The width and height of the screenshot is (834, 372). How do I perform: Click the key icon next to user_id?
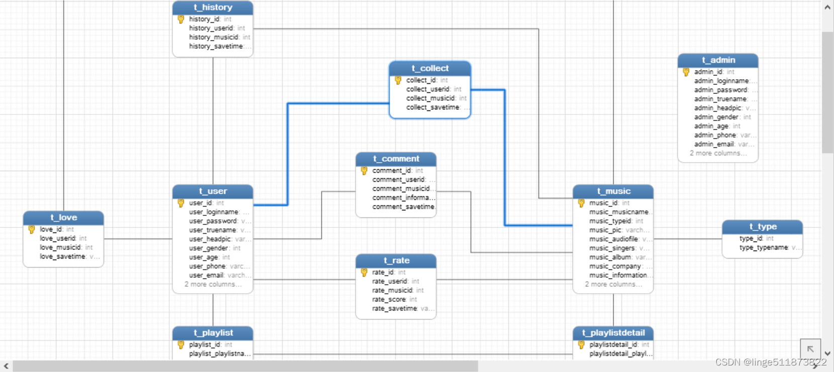coord(181,203)
